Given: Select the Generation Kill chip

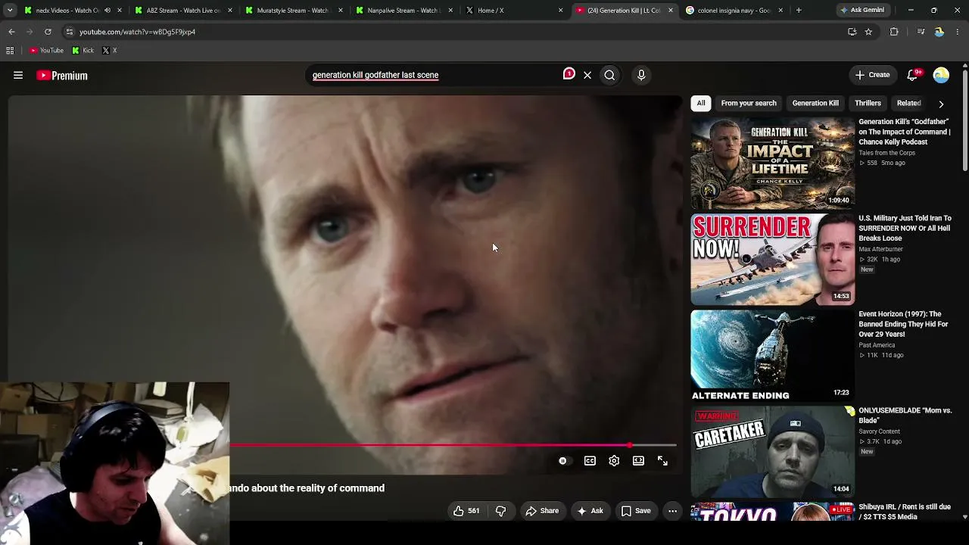Looking at the screenshot, I should [815, 103].
